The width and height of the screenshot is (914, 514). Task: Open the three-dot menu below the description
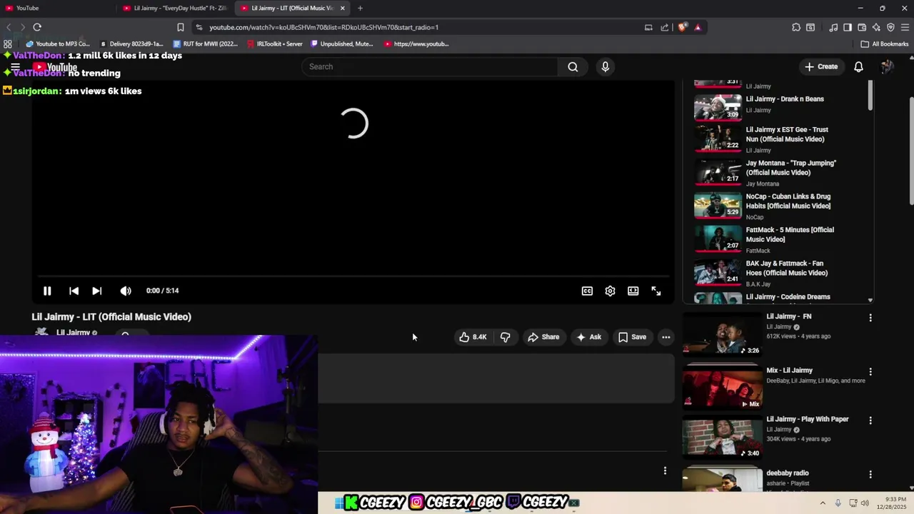click(x=665, y=470)
